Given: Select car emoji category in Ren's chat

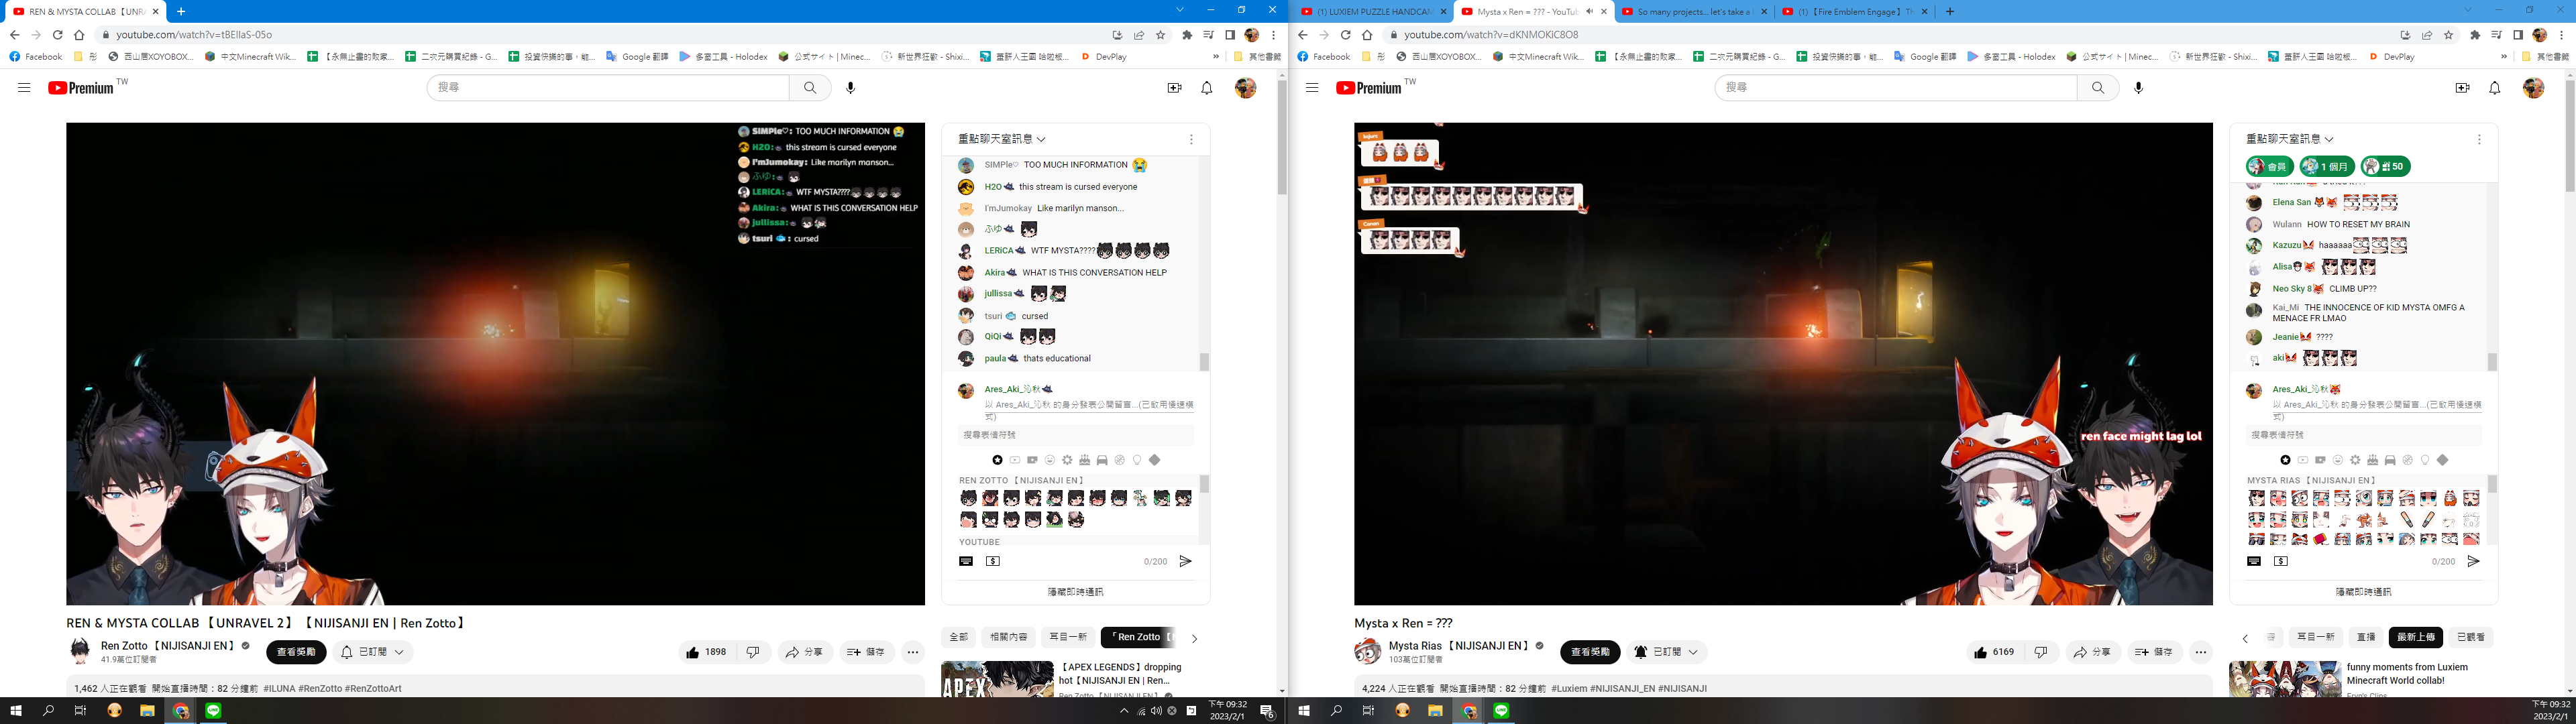Looking at the screenshot, I should (1102, 460).
